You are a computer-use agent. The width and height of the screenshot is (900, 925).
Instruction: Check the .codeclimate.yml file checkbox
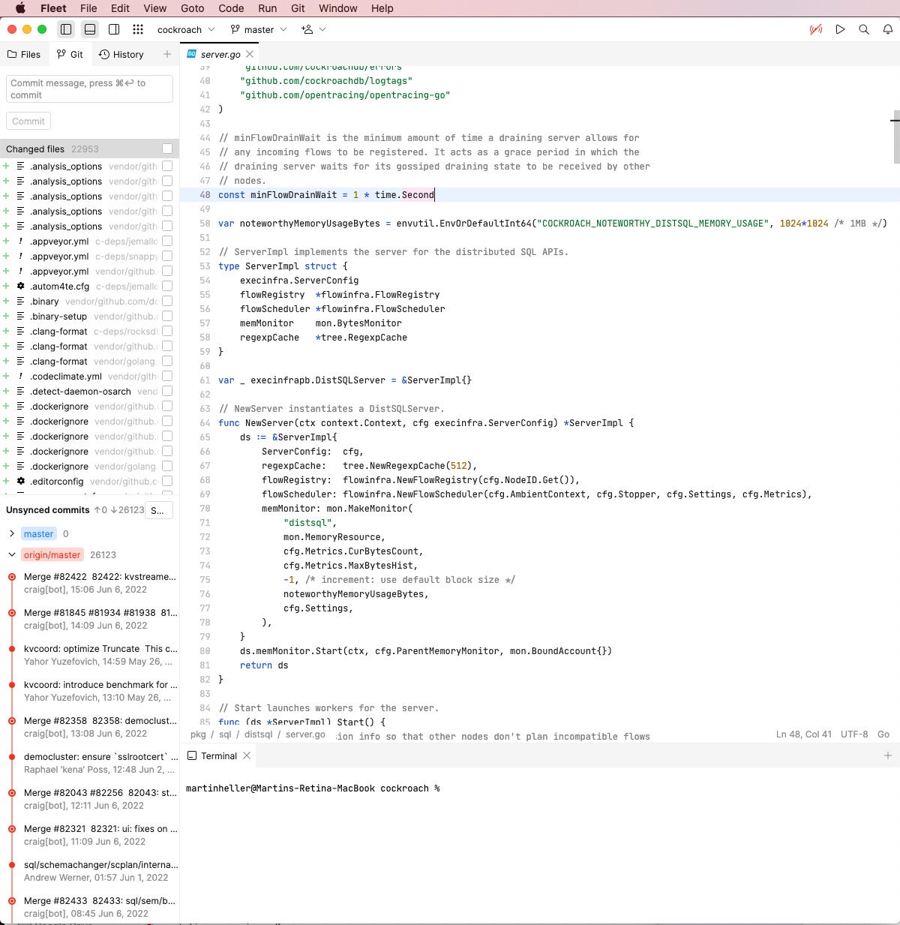coord(167,376)
